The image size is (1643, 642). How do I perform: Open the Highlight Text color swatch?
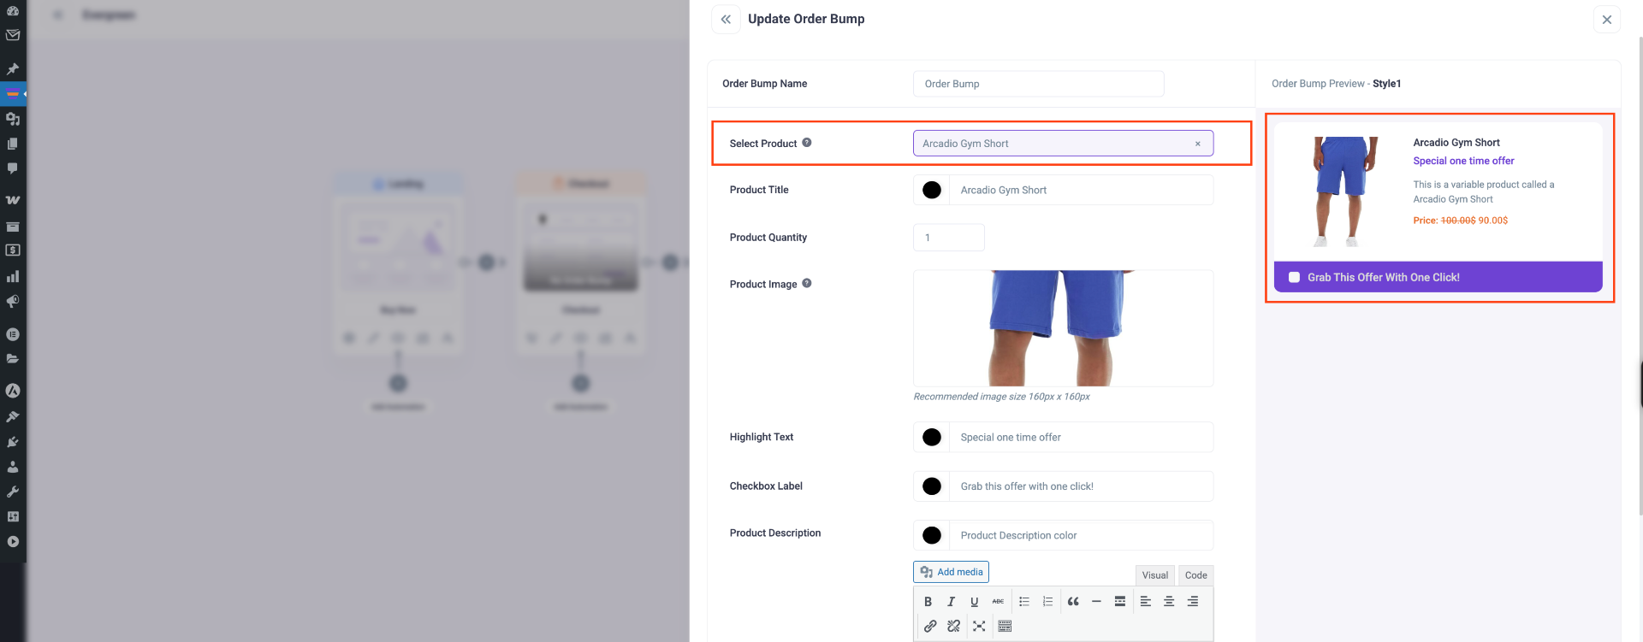pyautogui.click(x=932, y=437)
